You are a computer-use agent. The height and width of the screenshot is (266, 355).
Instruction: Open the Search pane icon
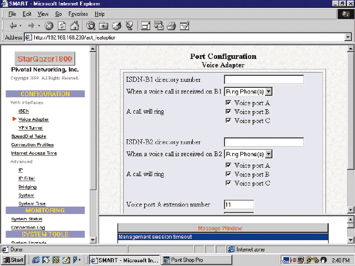click(91, 26)
